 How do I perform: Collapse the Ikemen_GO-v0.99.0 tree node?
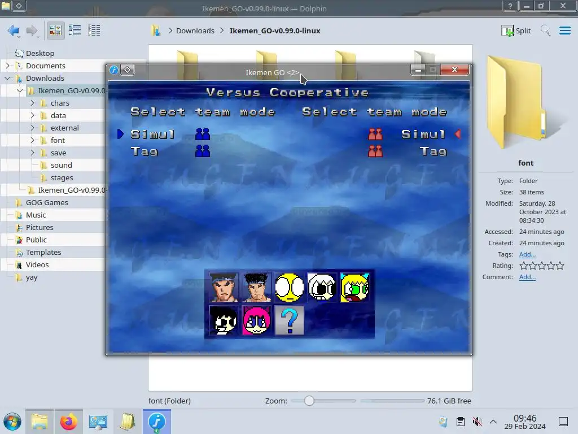tap(20, 90)
